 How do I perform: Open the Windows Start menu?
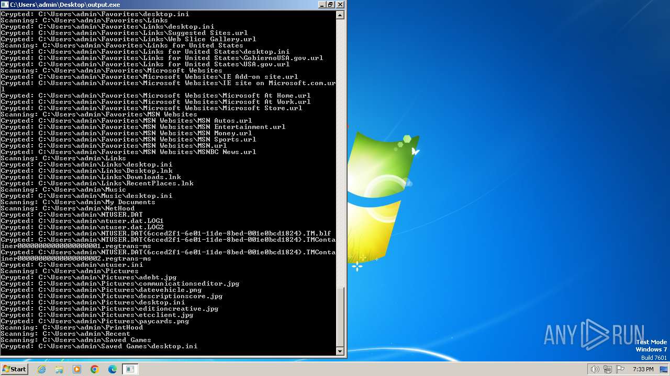pos(14,369)
